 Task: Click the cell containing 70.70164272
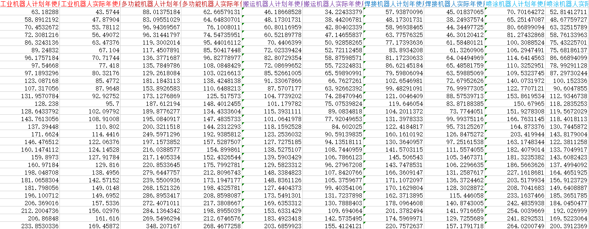coord(515,11)
